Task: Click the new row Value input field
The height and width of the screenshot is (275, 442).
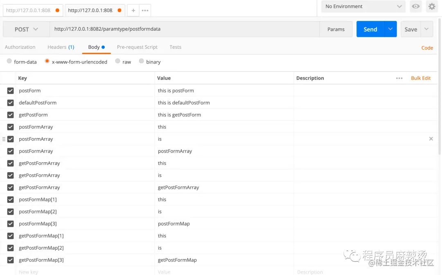Action: [x=224, y=272]
